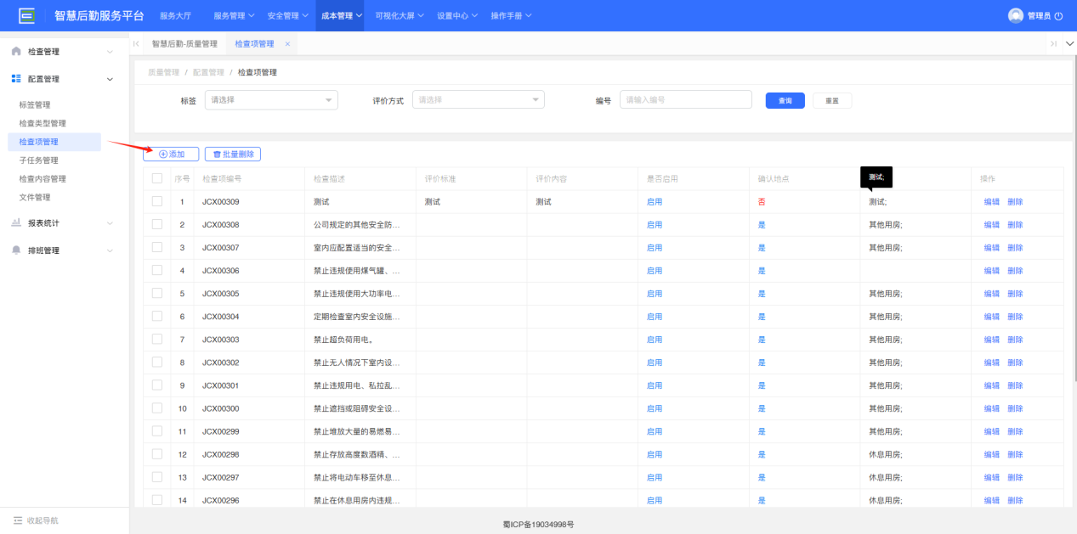Image resolution: width=1077 pixels, height=534 pixels.
Task: Click into the 编号 input field
Action: coord(686,100)
